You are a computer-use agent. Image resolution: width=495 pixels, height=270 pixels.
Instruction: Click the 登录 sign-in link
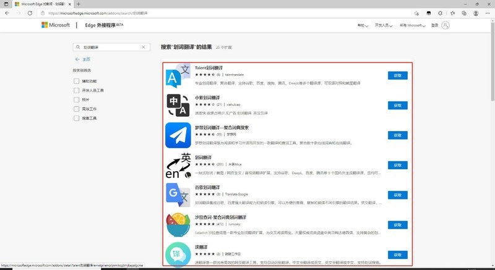(435, 25)
